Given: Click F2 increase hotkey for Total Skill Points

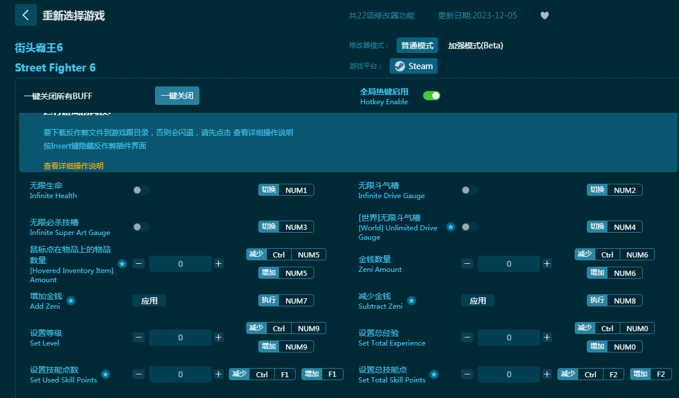Looking at the screenshot, I should (x=651, y=374).
